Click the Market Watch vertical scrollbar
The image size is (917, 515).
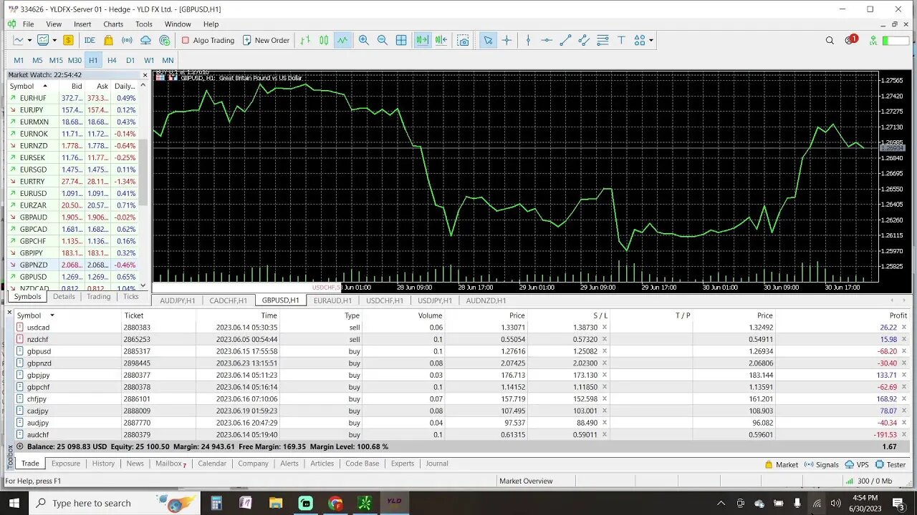tap(143, 187)
